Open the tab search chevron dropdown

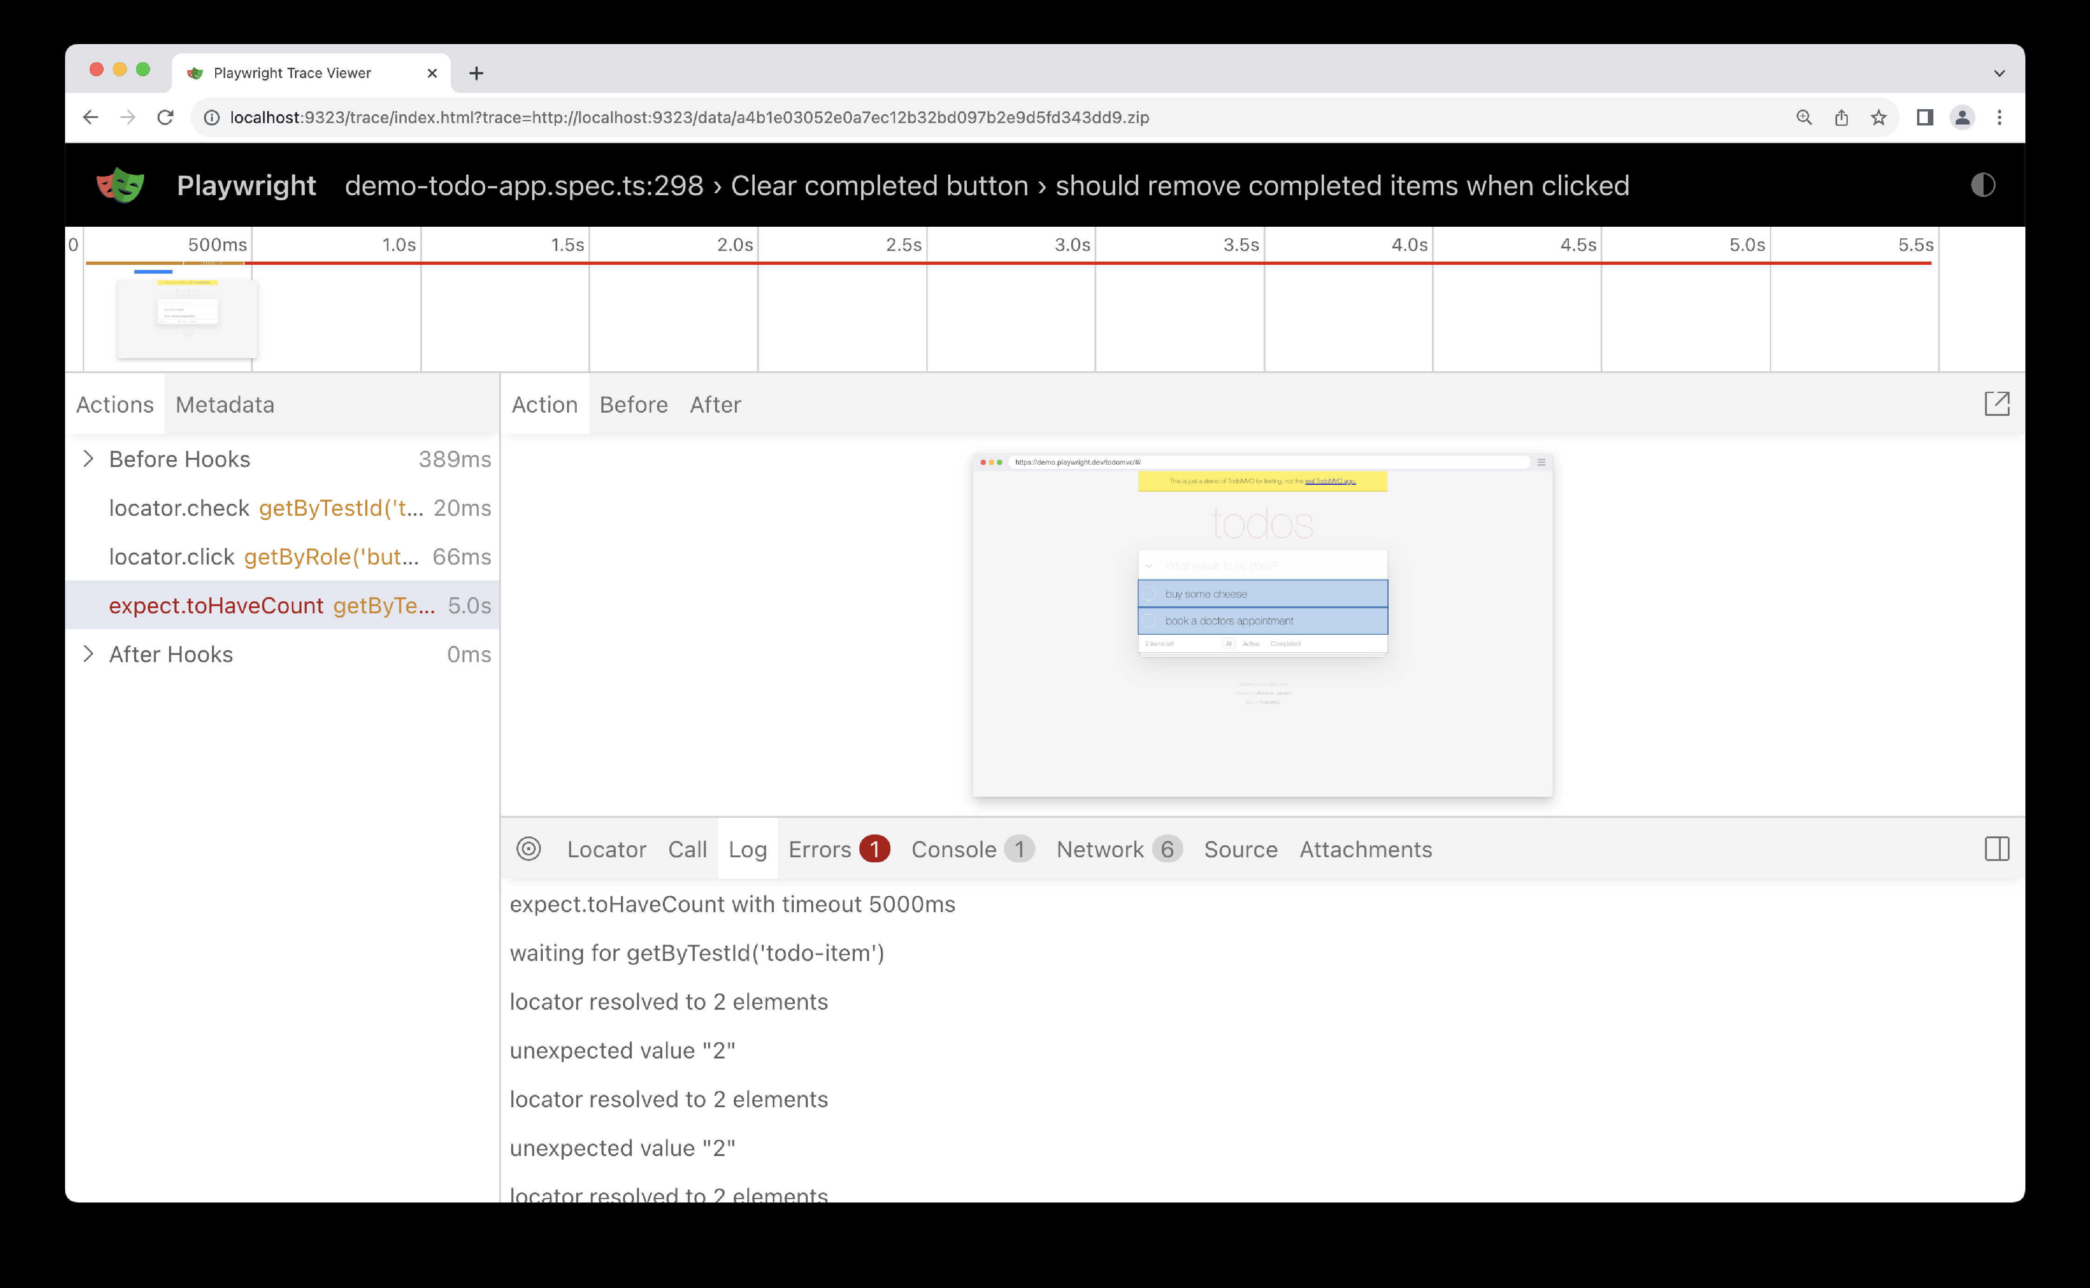coord(2000,73)
